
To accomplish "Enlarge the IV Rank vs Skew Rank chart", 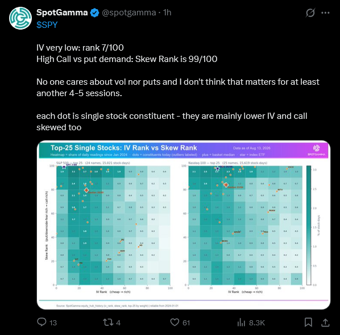I will coord(184,225).
